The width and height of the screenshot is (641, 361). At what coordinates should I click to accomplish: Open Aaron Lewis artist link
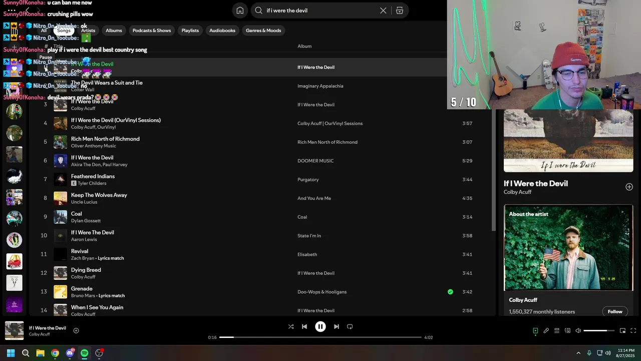[x=84, y=240]
